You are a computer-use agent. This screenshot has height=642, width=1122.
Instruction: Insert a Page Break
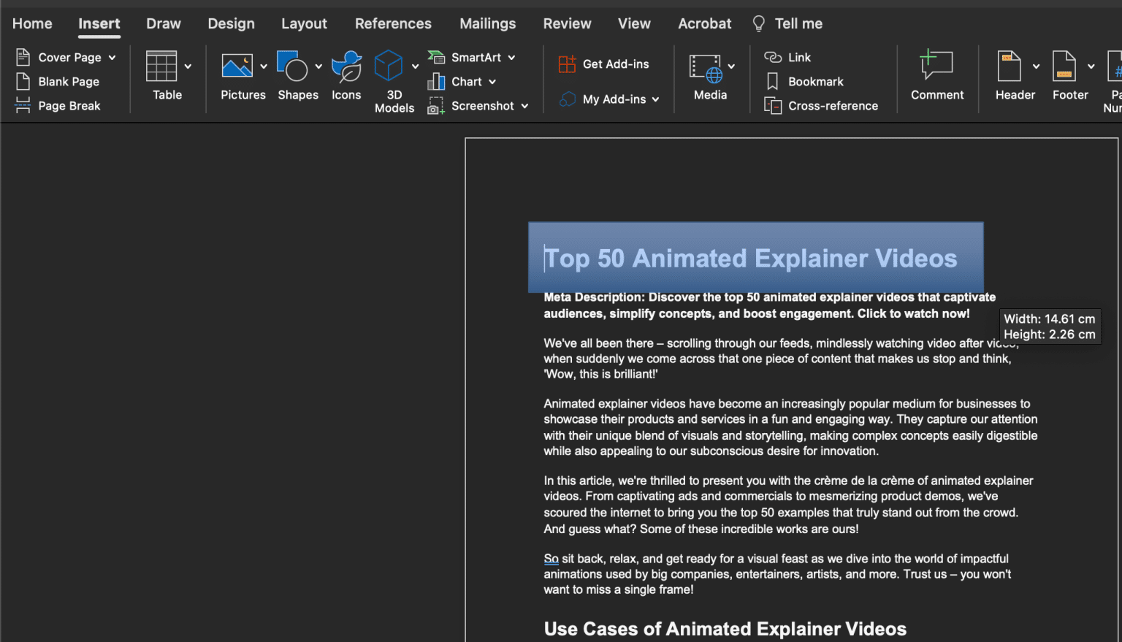click(57, 105)
